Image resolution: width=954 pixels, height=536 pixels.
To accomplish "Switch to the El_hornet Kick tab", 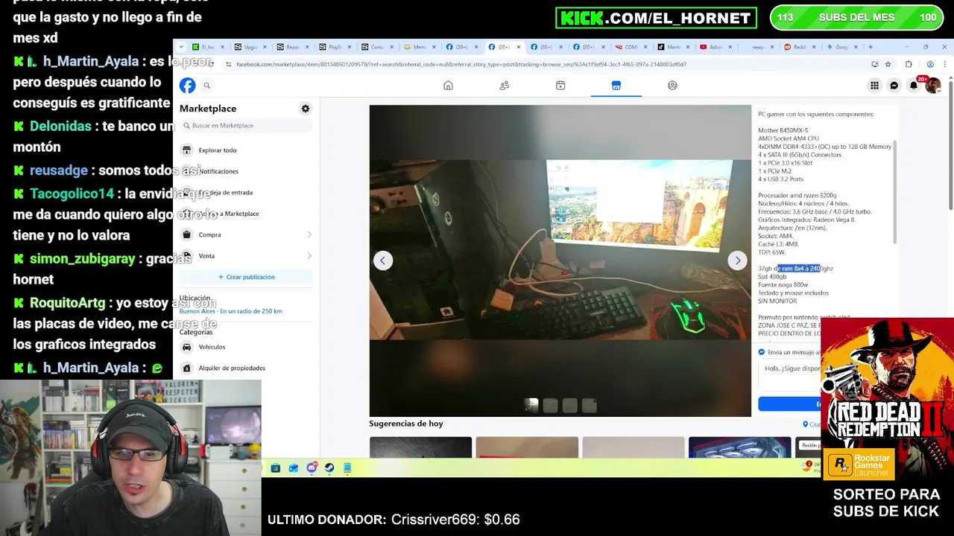I will point(206,47).
